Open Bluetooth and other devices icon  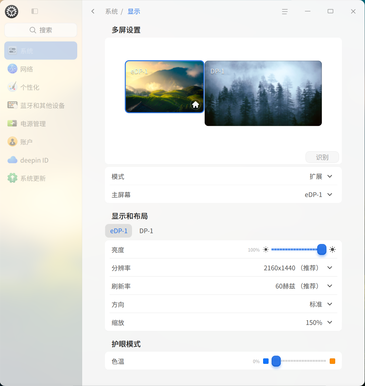click(x=12, y=105)
